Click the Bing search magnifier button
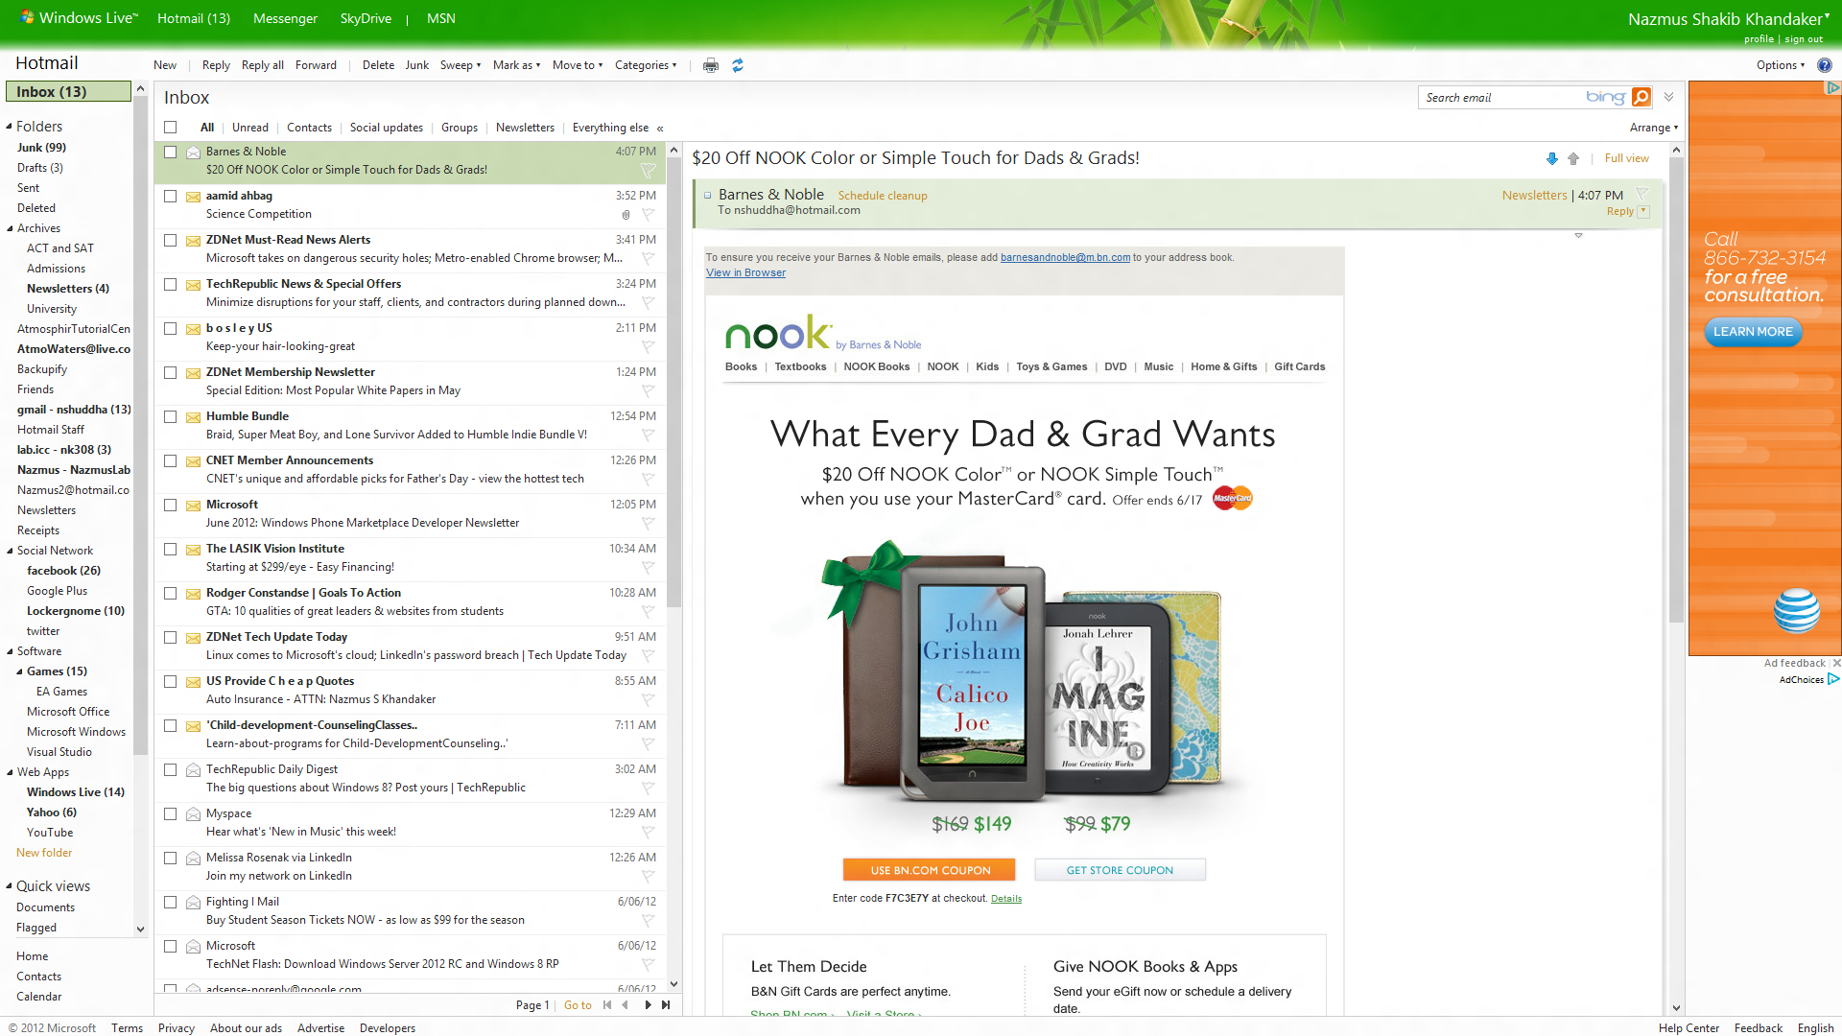This screenshot has width=1842, height=1036. click(x=1641, y=97)
